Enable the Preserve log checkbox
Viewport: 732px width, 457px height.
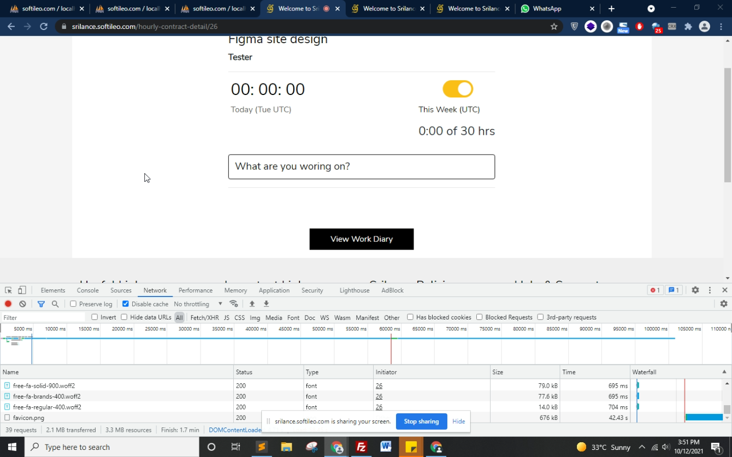pos(73,304)
